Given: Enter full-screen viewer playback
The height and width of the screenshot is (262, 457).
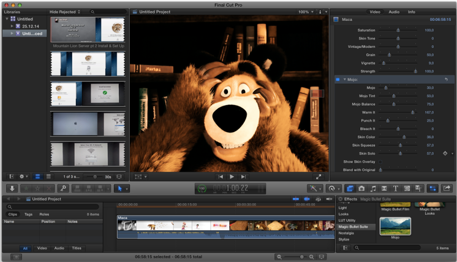Looking at the screenshot, I should (319, 177).
